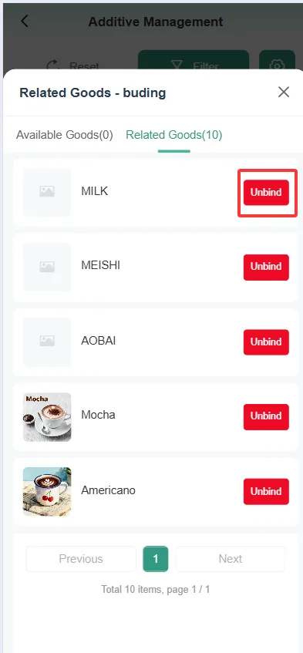
Task: Click the MILK placeholder image
Action: [47, 192]
